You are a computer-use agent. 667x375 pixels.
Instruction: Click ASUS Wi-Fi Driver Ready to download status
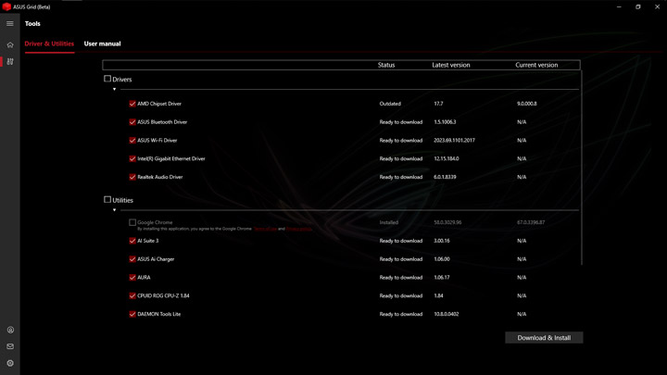(401, 141)
